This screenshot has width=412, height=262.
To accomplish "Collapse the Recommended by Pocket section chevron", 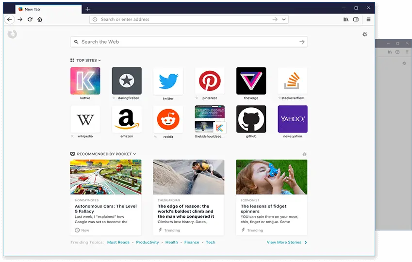I will tap(134, 154).
